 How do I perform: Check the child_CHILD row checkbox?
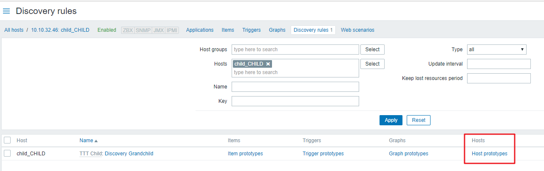(7, 153)
